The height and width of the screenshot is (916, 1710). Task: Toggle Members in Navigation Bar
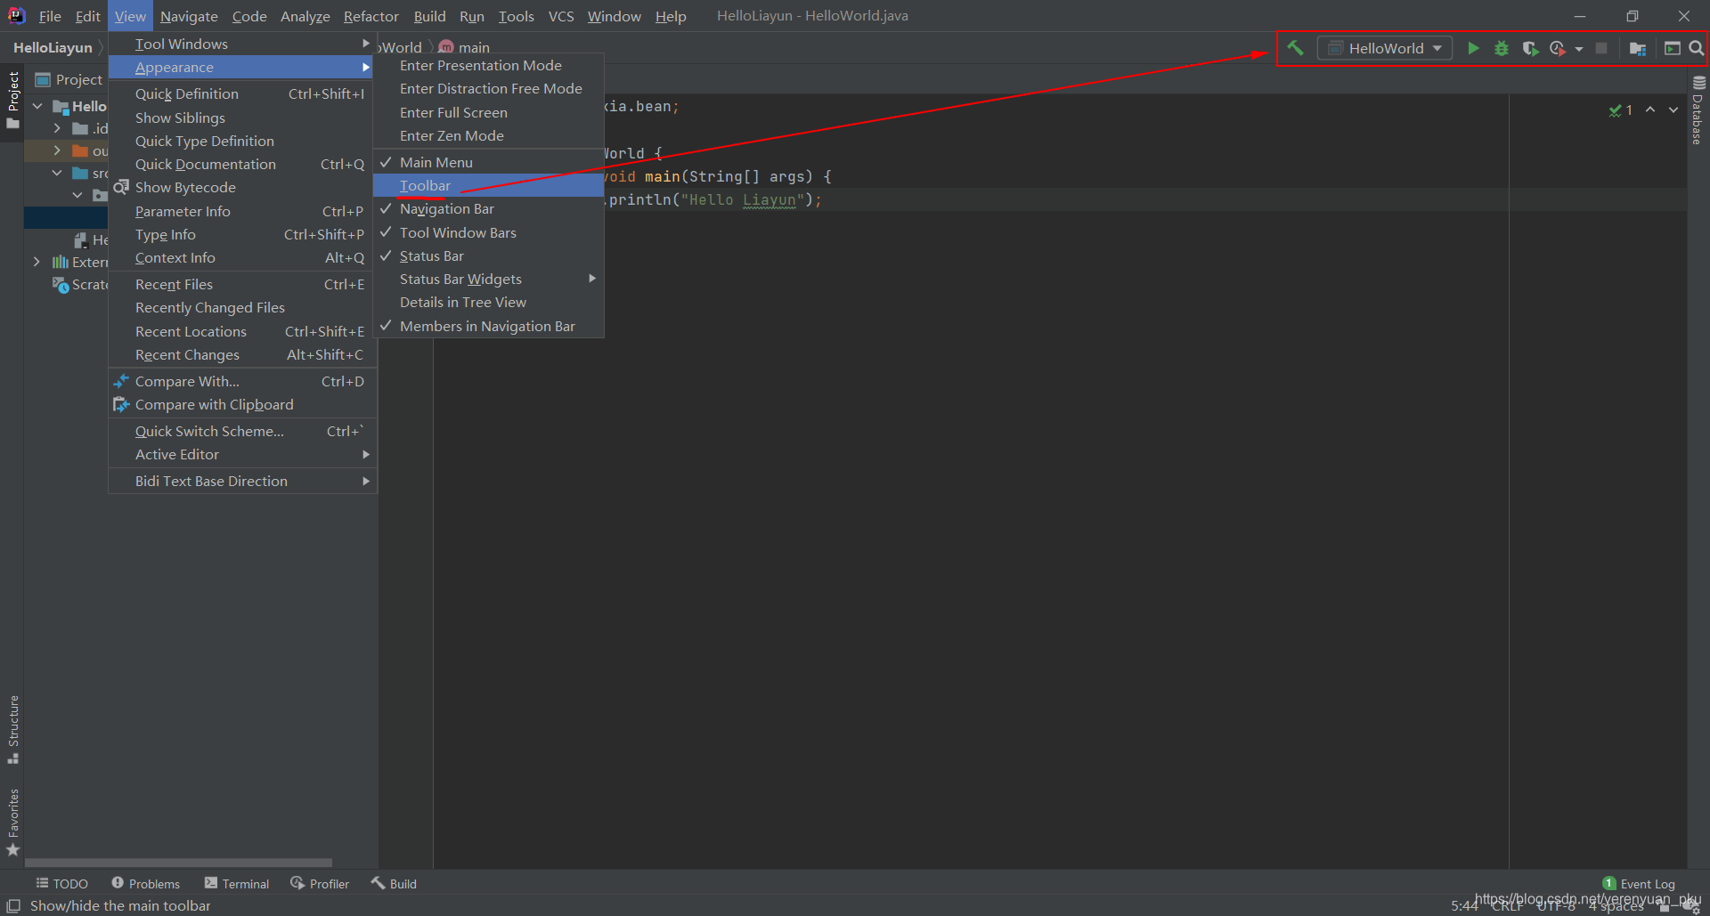click(x=488, y=326)
